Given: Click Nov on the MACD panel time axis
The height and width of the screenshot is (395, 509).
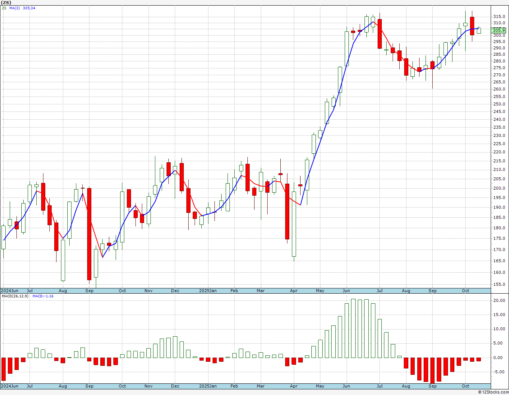Looking at the screenshot, I should [x=149, y=386].
